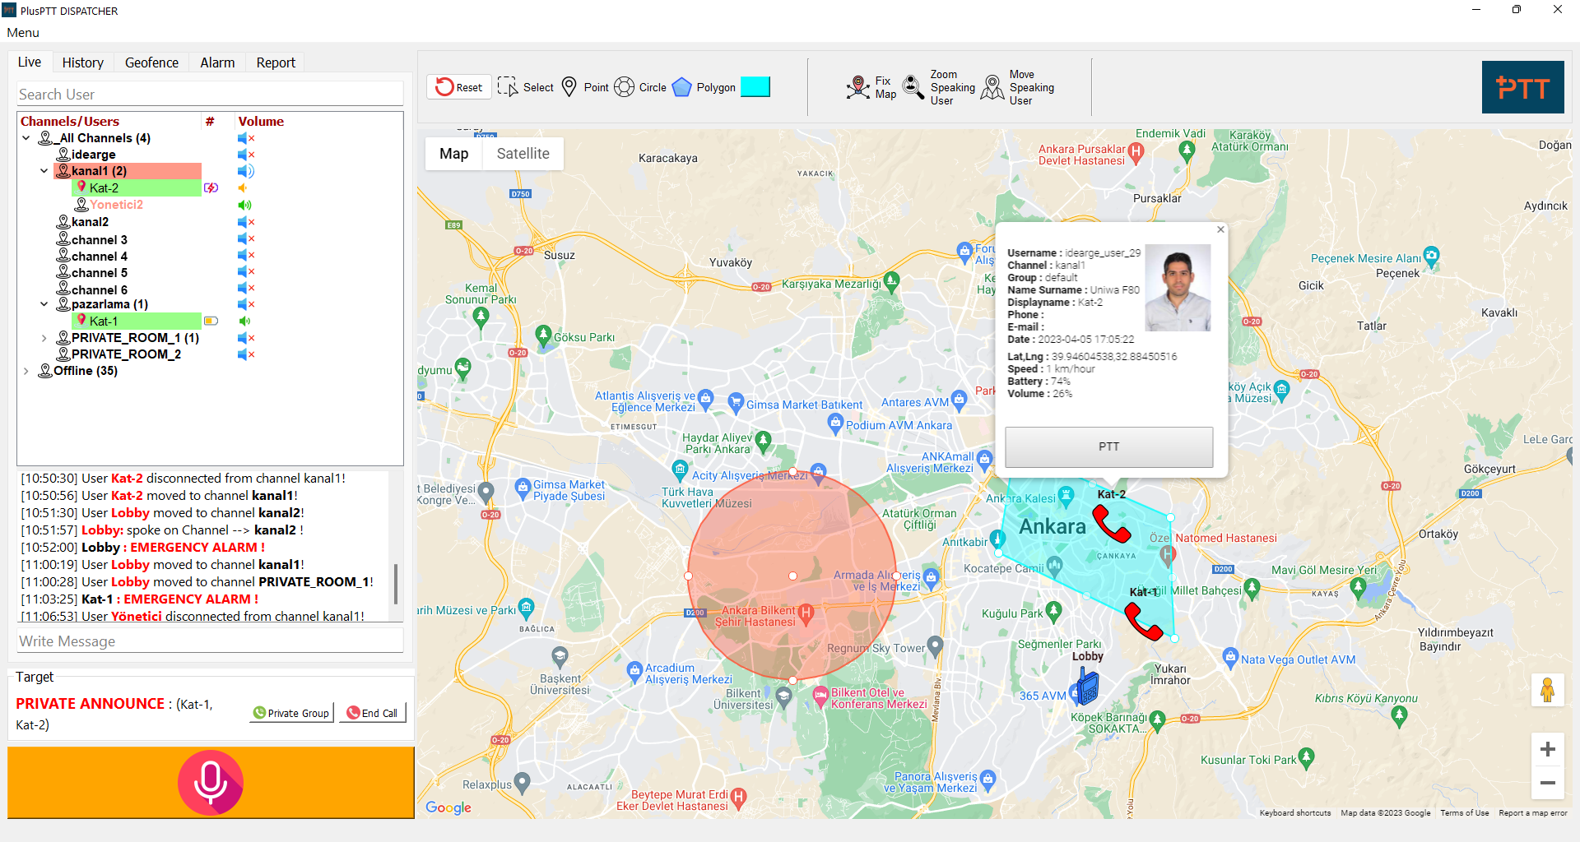
Task: Click the PTT logo
Action: [x=1522, y=87]
